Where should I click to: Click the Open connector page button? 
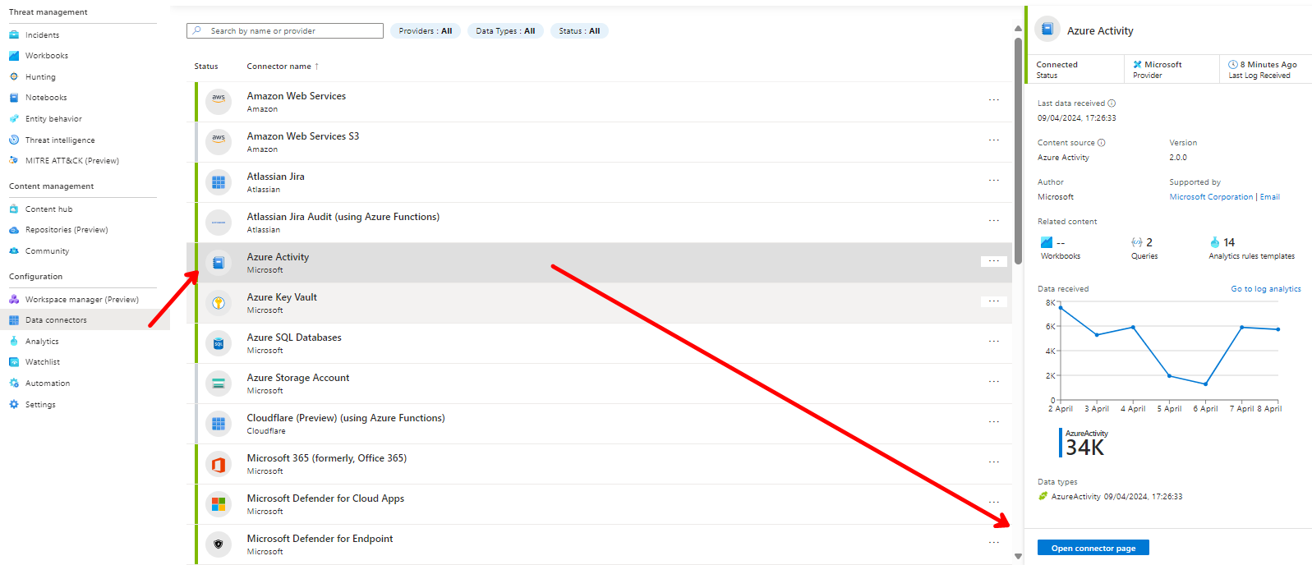(1093, 548)
